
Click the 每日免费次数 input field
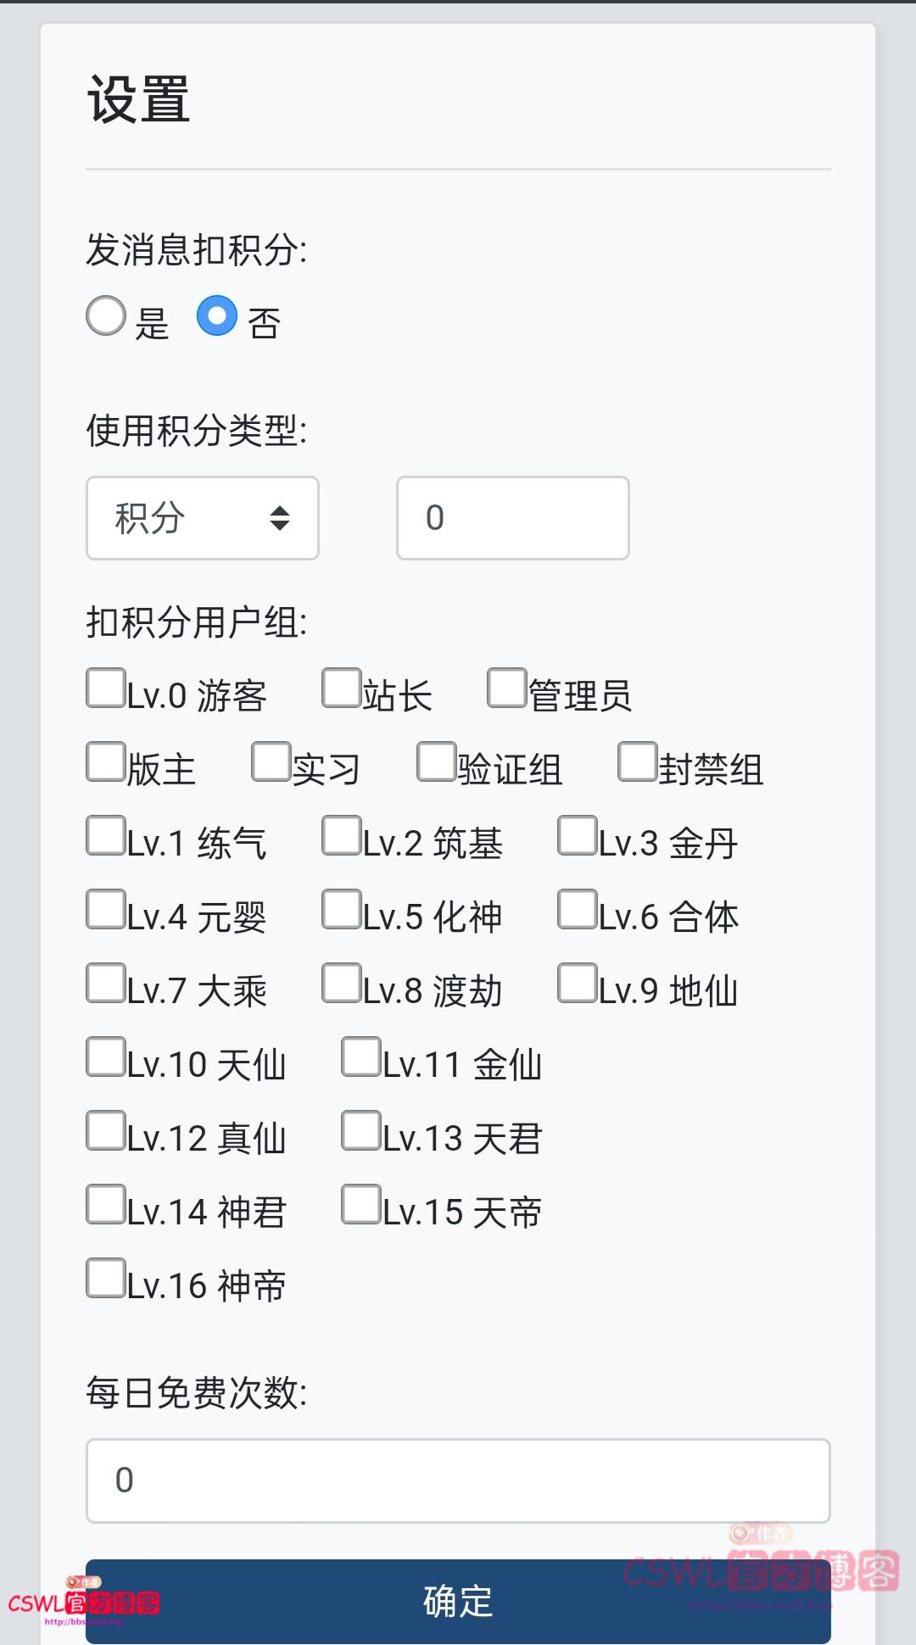click(x=458, y=1480)
